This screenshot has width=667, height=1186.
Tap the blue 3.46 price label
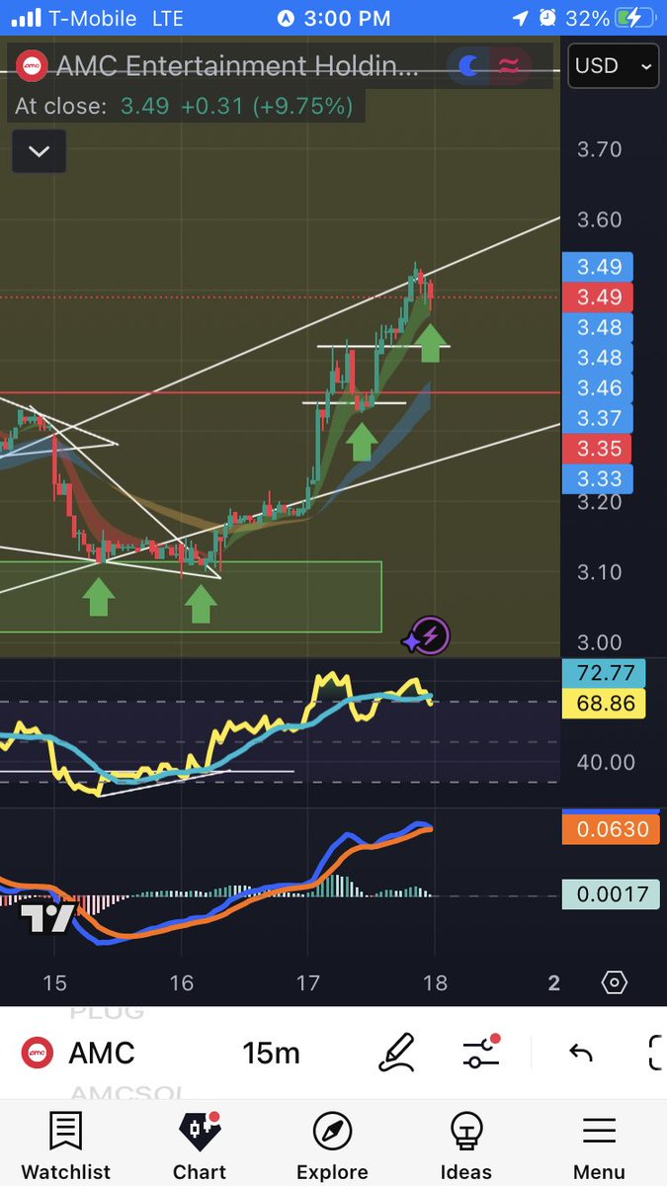[x=598, y=388]
